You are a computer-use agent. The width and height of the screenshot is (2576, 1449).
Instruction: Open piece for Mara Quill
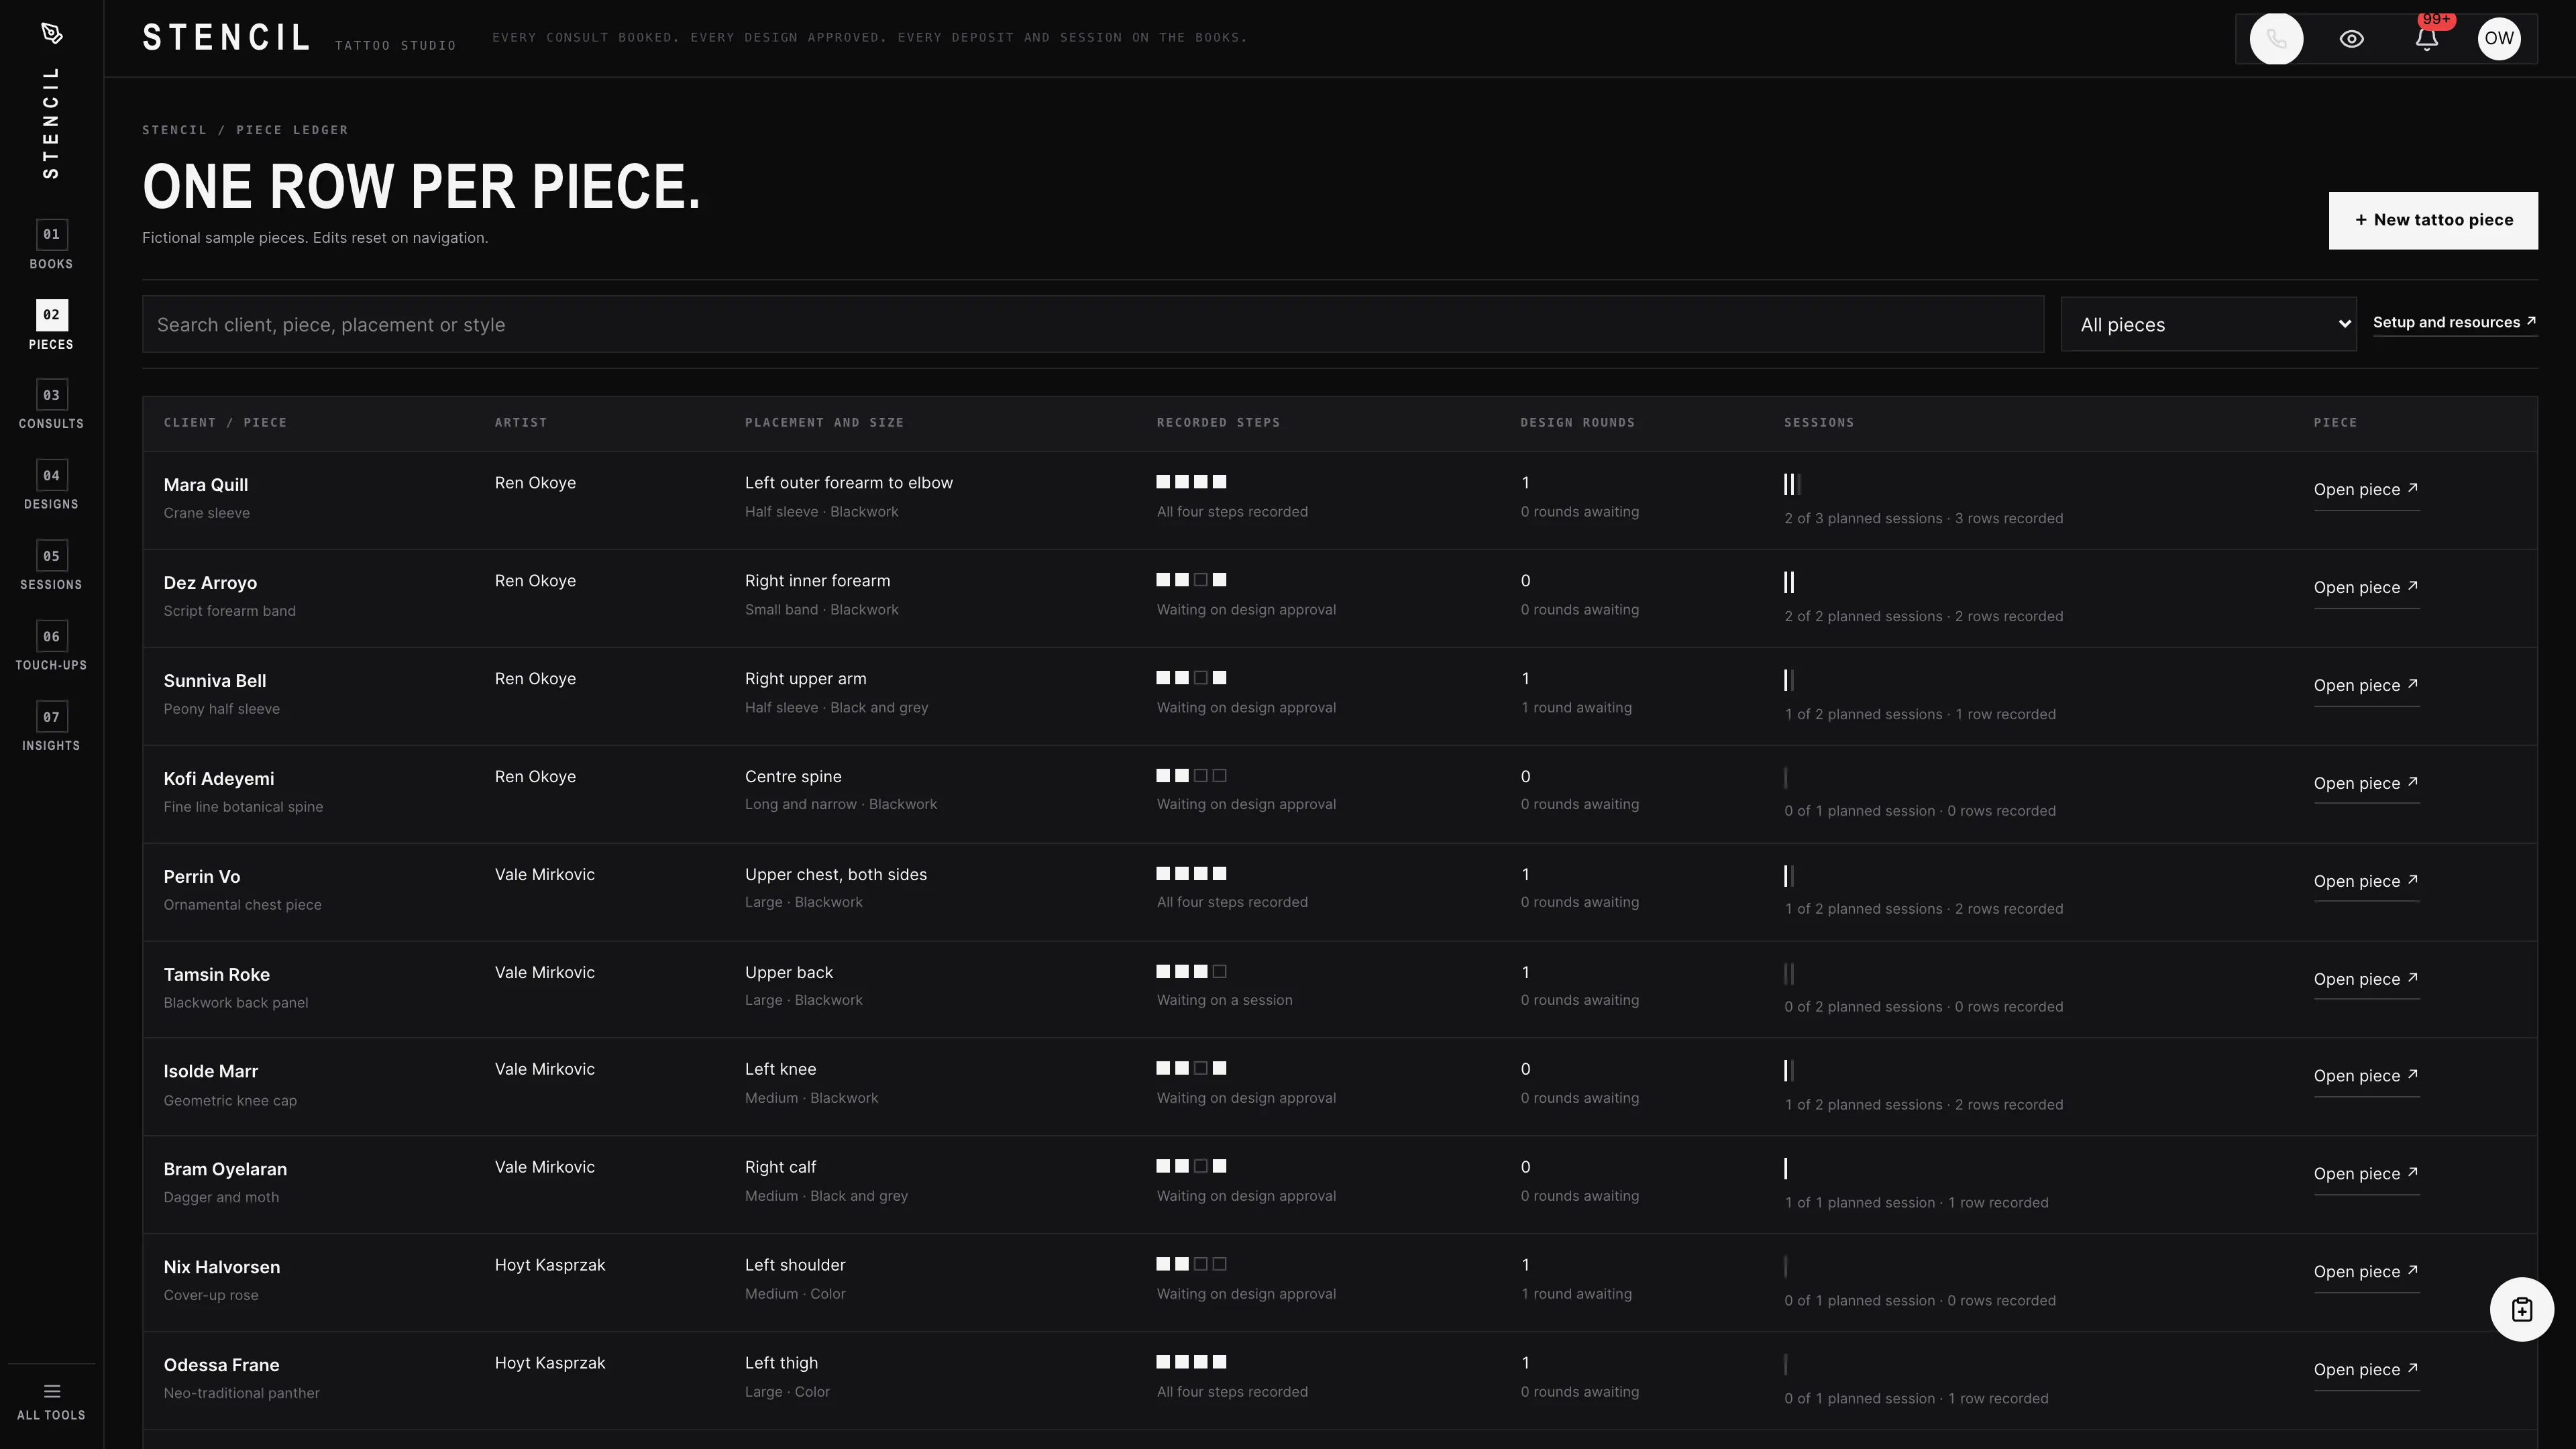[x=2366, y=490]
